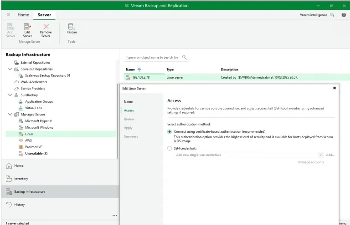
Task: Click the Description column header
Action: (x=230, y=70)
